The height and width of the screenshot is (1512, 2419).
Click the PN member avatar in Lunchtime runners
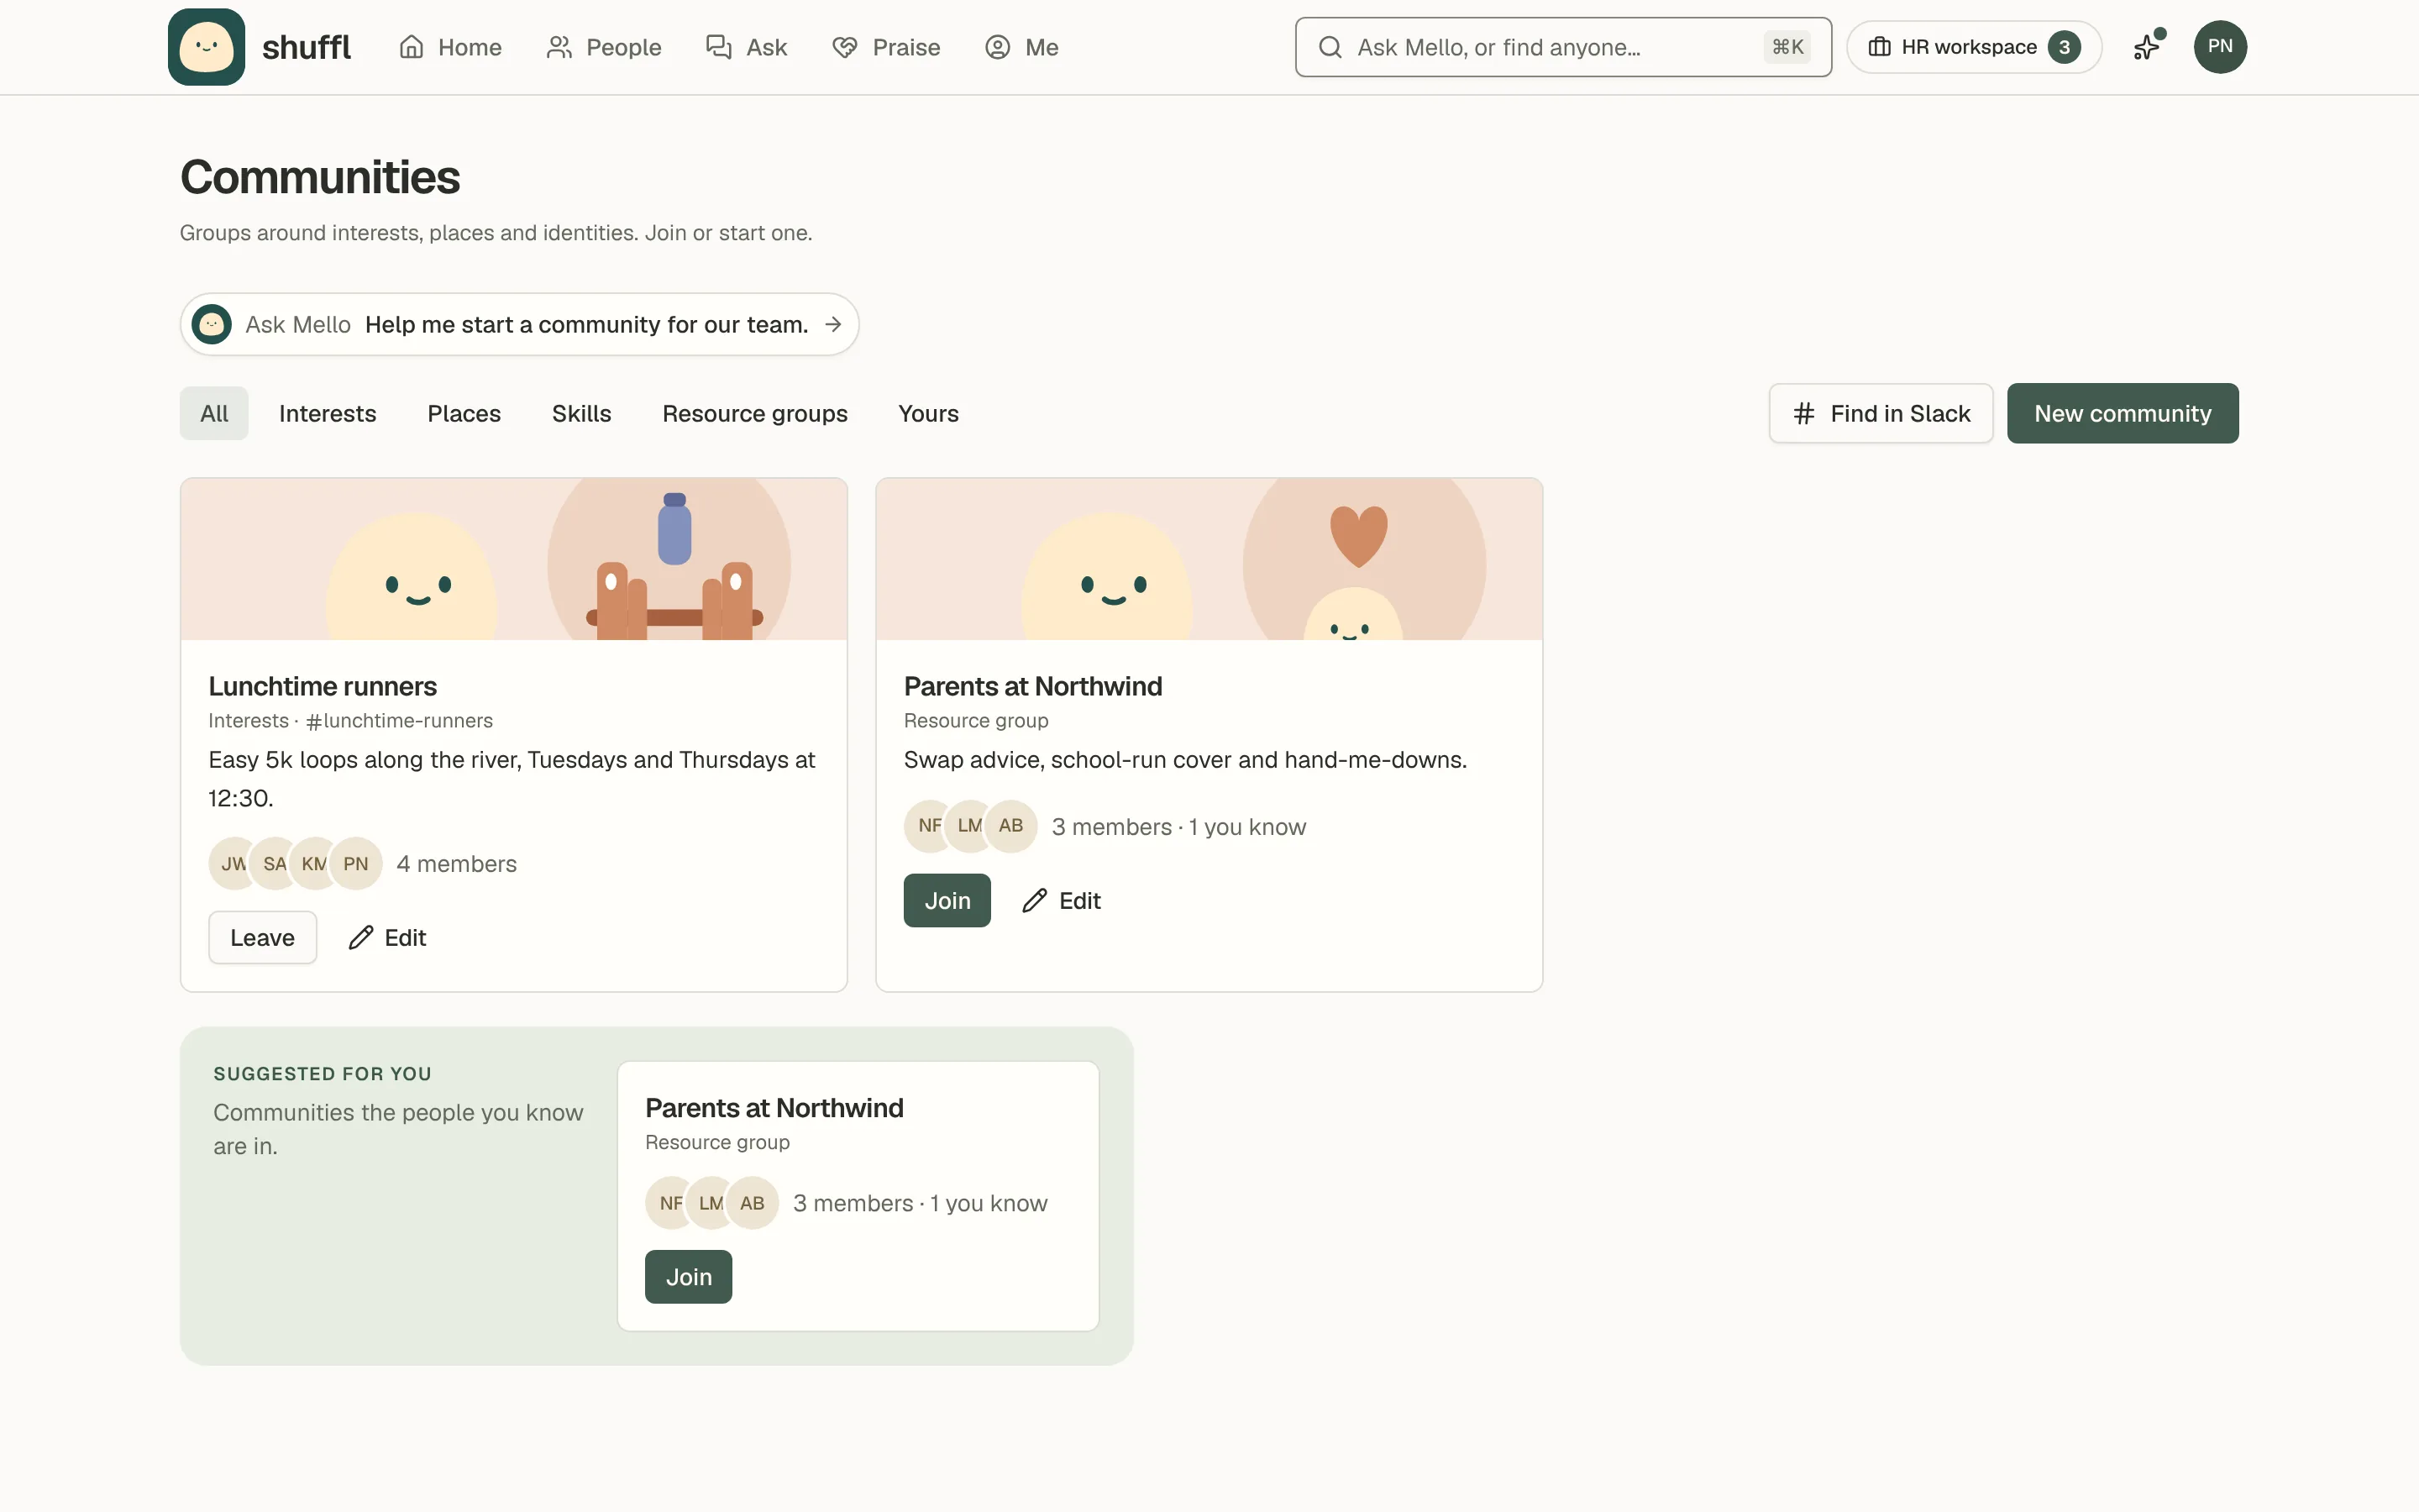tap(356, 864)
